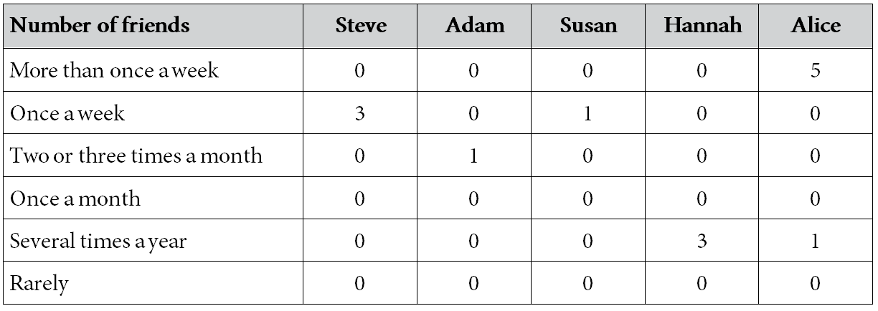This screenshot has height=311, width=878.
Task: Select Steve's 'Once a week' cell
Action: click(361, 113)
